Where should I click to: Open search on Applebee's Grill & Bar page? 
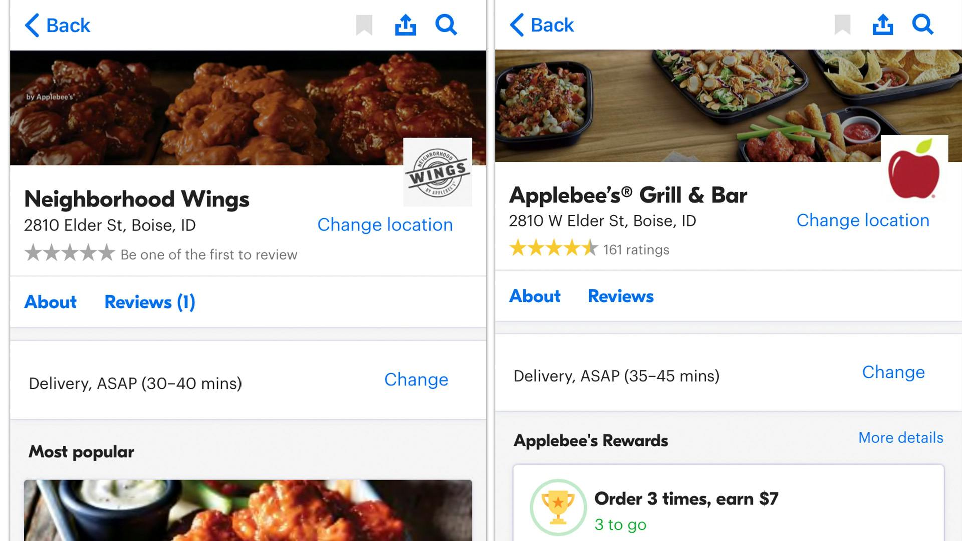(923, 24)
